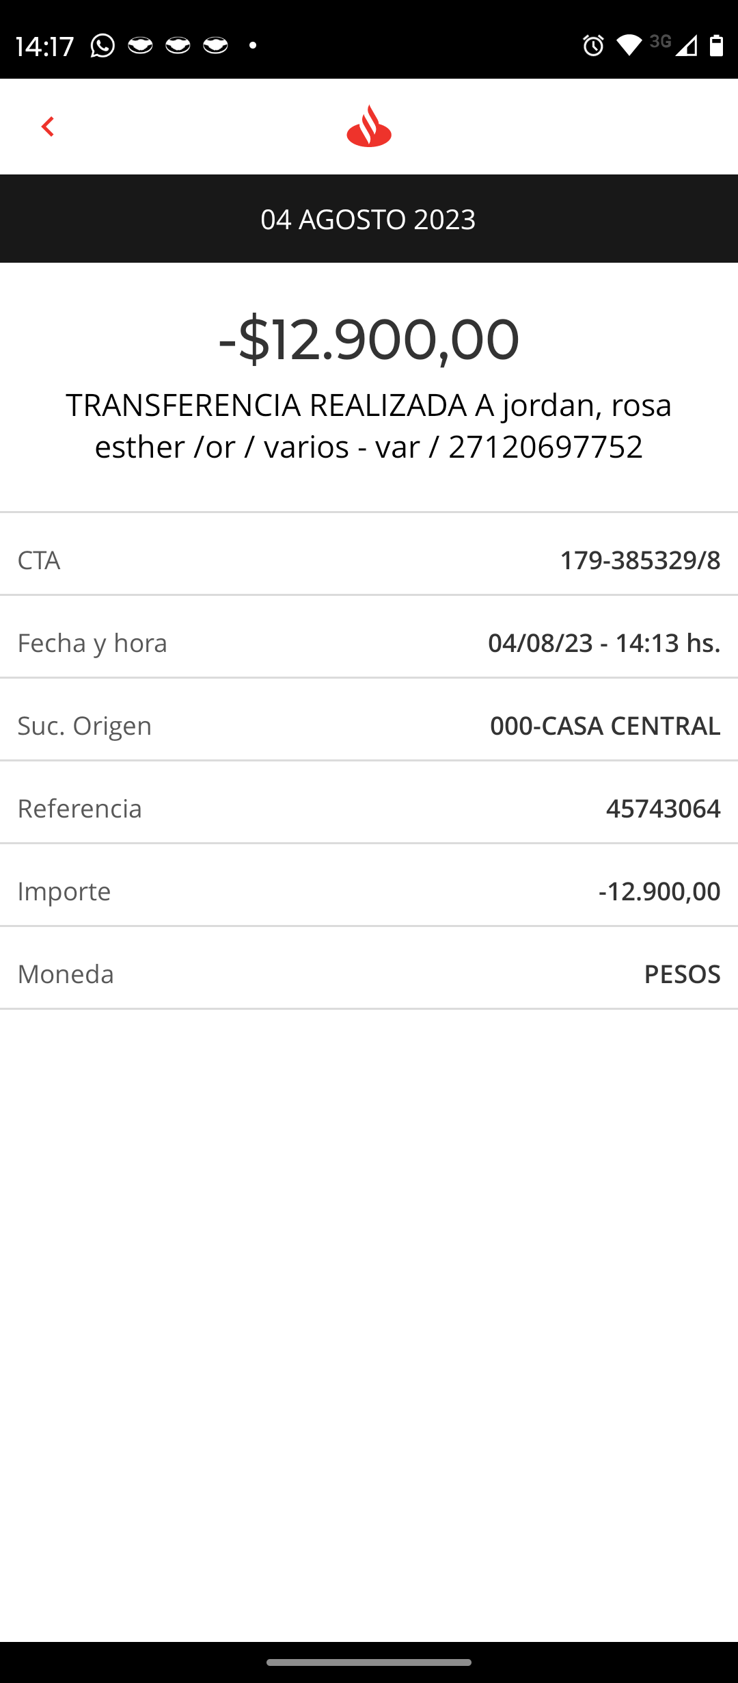Tap the WhatsApp notification icon
The image size is (738, 1683).
click(102, 46)
